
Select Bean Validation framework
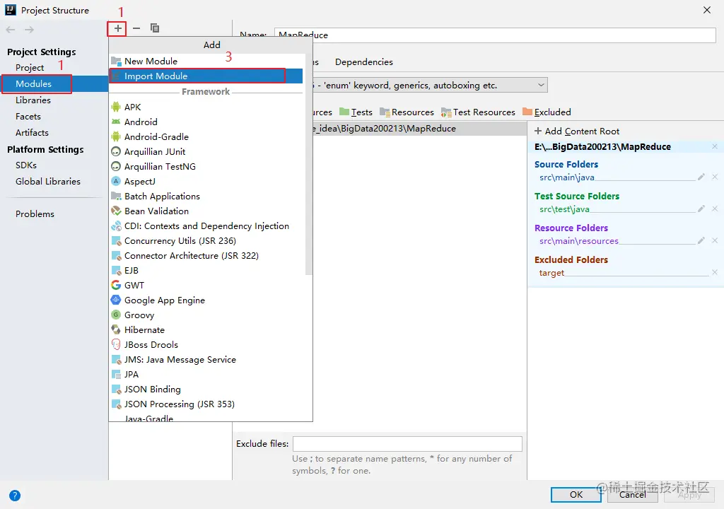click(207, 211)
